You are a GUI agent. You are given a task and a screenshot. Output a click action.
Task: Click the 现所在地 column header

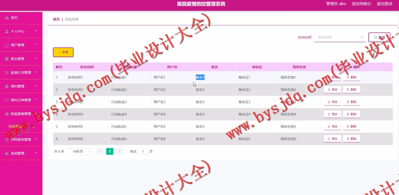click(299, 67)
